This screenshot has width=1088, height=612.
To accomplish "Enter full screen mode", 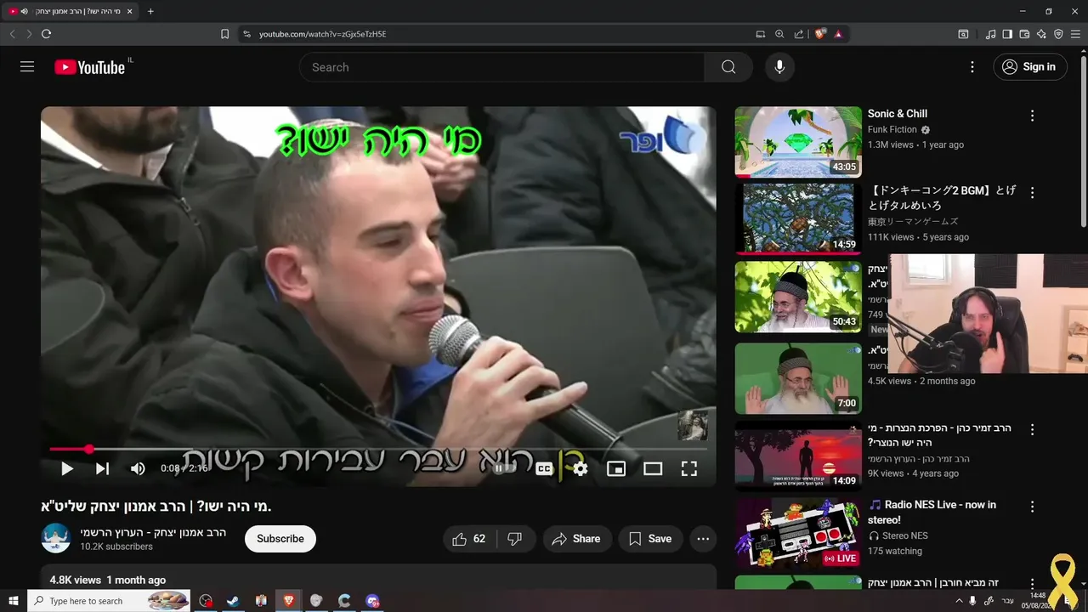I will (689, 468).
